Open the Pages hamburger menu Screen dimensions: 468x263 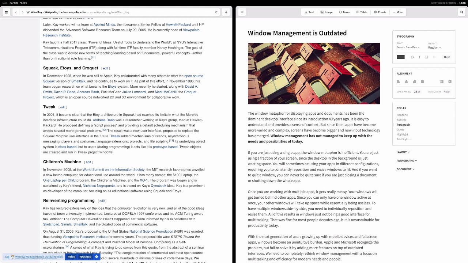242,12
